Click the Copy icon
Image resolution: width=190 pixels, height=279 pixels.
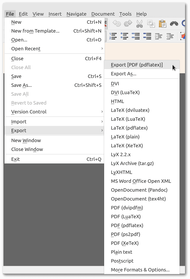(x=151, y=23)
